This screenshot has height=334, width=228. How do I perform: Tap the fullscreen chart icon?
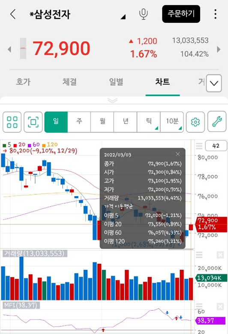point(33,122)
